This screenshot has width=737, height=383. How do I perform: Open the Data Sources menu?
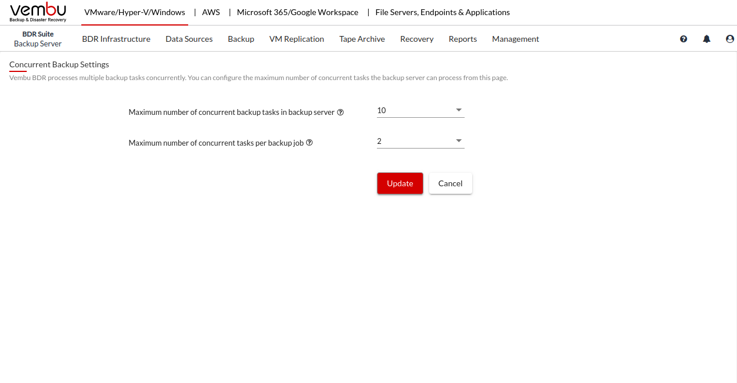pos(189,39)
